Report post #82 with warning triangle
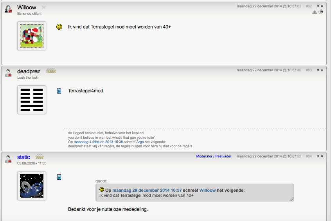This screenshot has width=331, height=221. pyautogui.click(x=314, y=12)
